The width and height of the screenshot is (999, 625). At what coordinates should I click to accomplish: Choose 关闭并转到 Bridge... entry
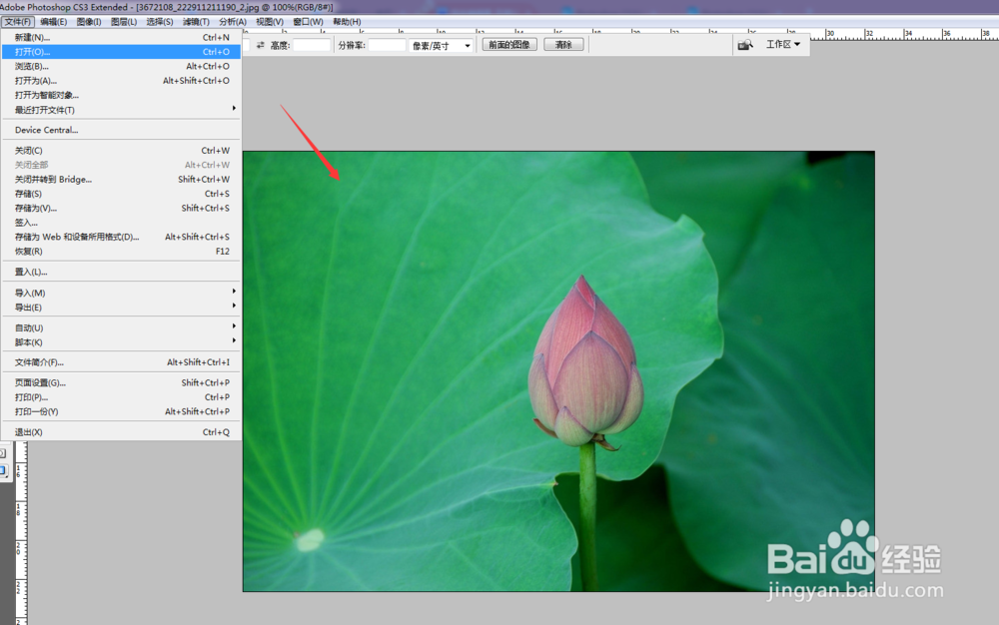(x=121, y=180)
